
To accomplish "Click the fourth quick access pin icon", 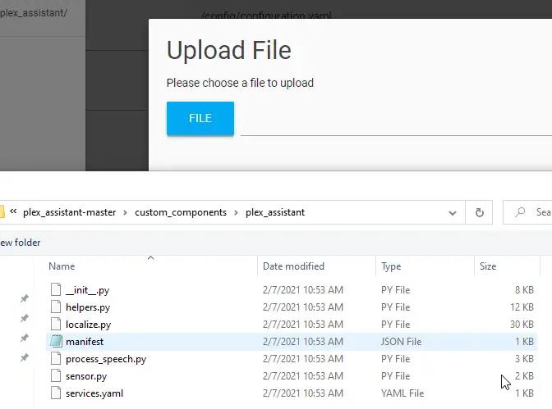I will pos(25,357).
